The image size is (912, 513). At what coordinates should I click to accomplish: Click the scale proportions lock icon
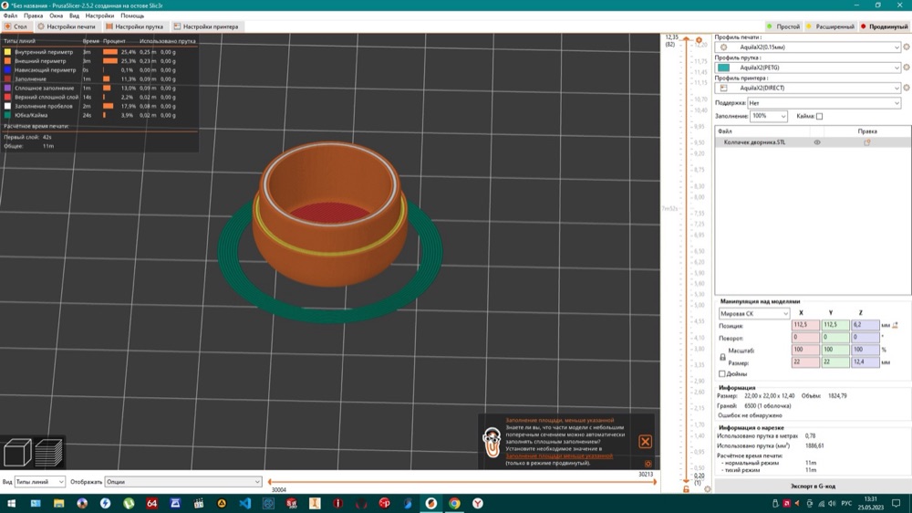pos(722,357)
